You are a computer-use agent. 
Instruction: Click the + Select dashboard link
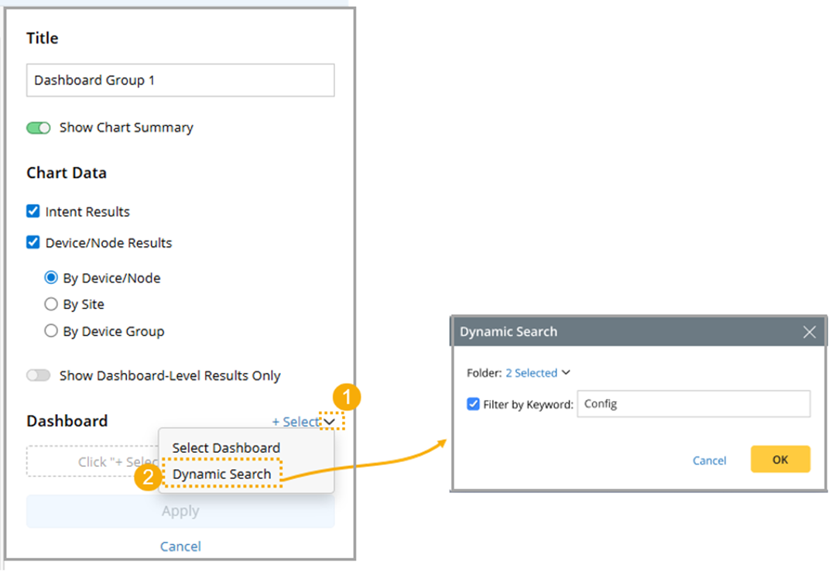click(295, 422)
